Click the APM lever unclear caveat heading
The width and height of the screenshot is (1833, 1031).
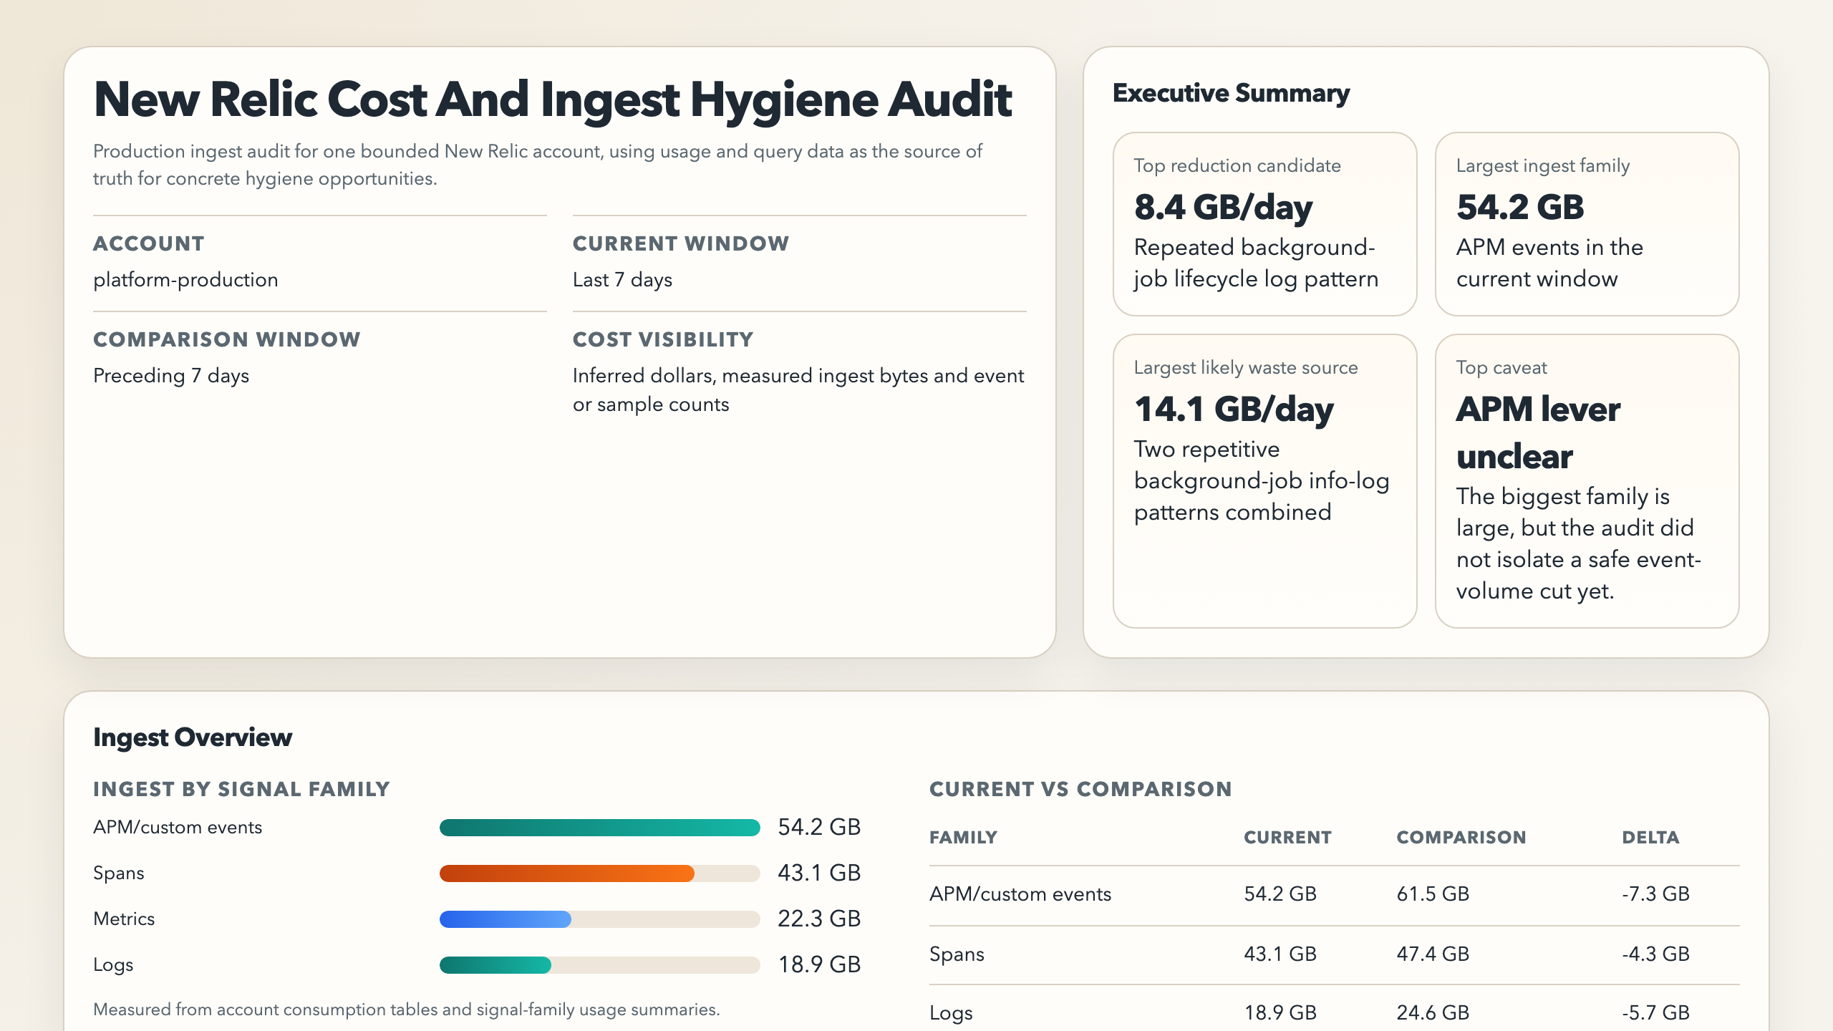coord(1538,432)
